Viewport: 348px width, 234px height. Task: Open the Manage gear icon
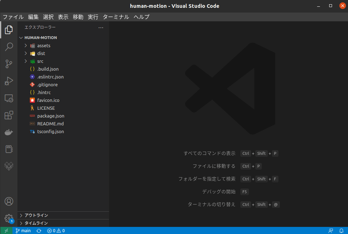point(9,218)
